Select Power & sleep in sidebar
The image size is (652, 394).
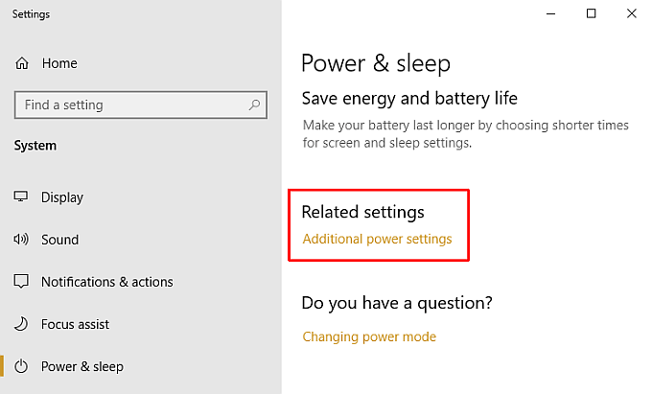coord(81,366)
